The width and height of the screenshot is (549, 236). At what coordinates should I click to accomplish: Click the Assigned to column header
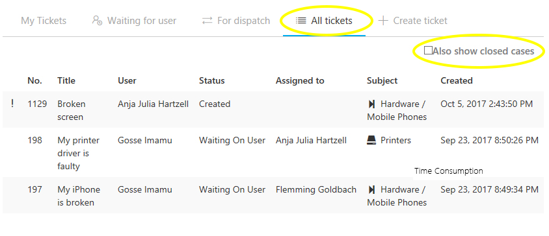300,80
